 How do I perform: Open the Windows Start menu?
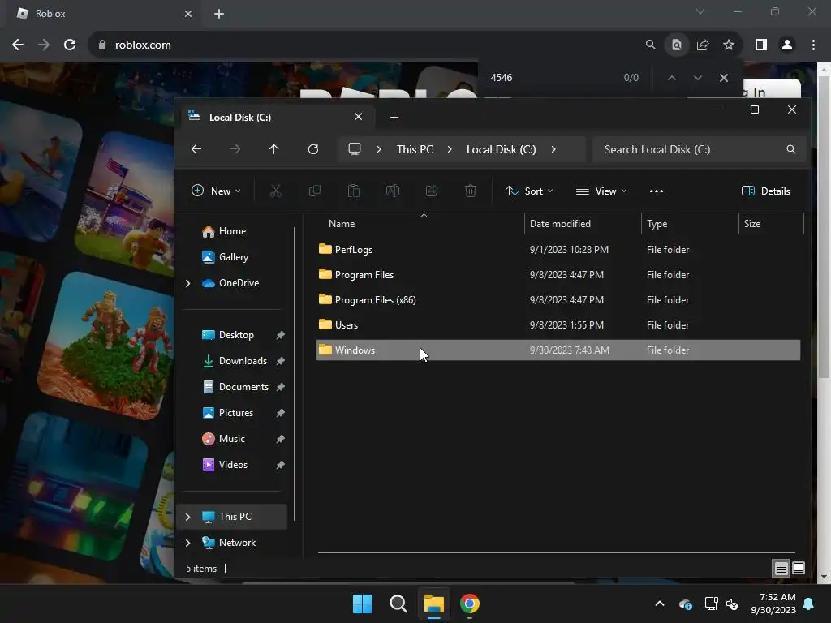click(363, 604)
